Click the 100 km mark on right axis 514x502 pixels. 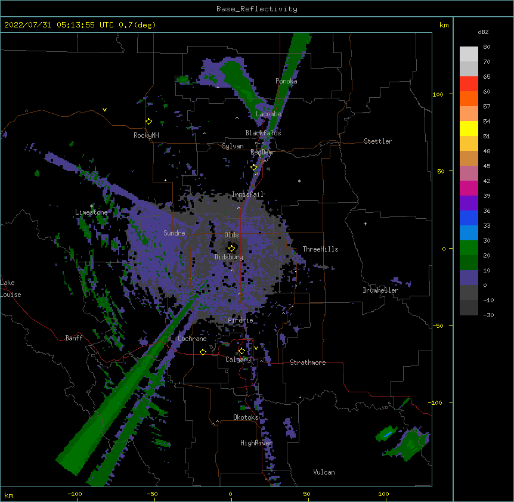[x=438, y=94]
